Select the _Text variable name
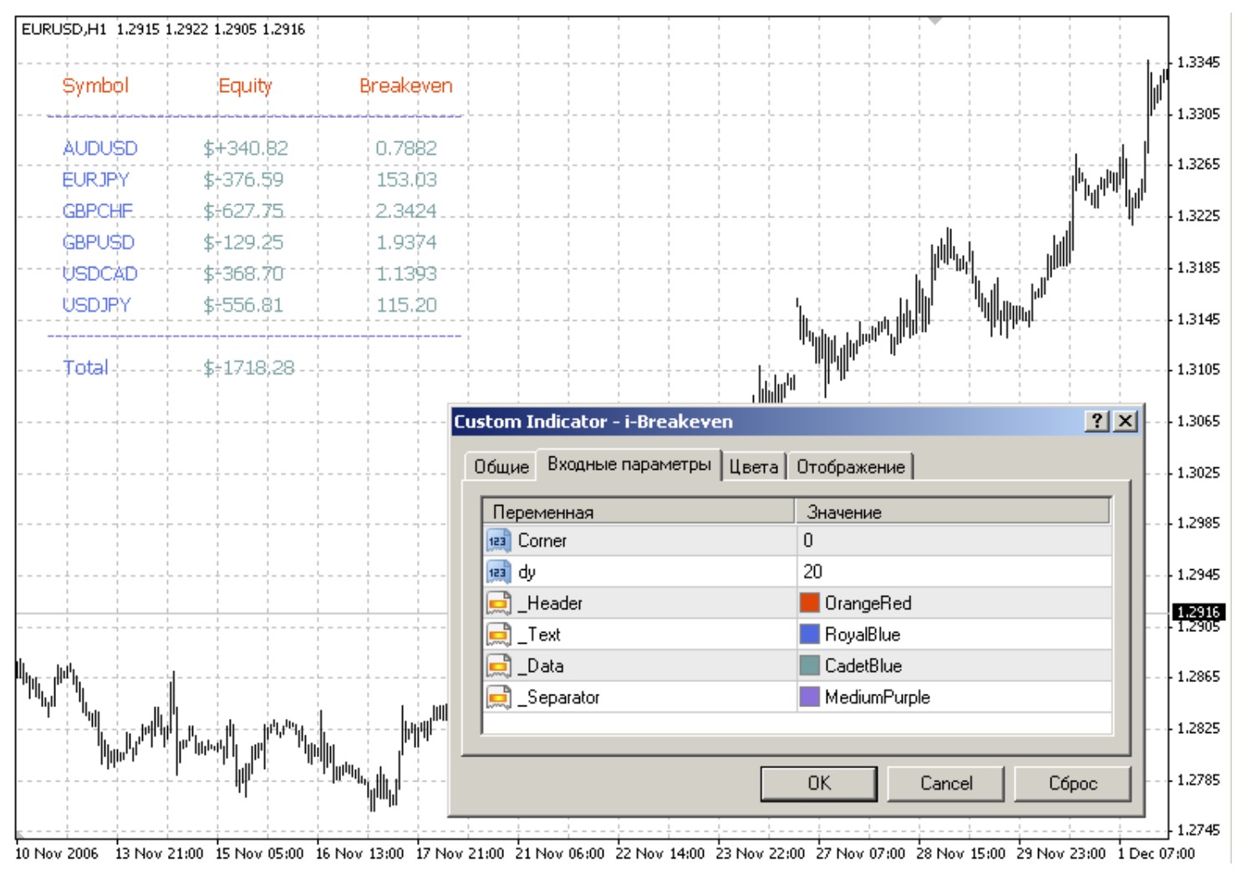 pyautogui.click(x=539, y=635)
